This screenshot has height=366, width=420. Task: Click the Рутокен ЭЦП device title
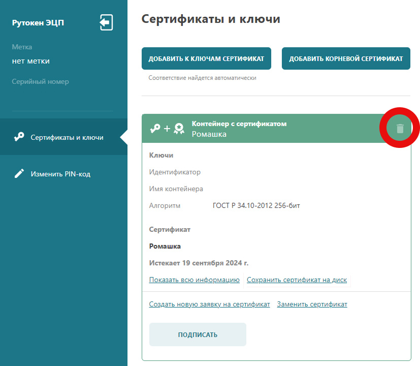(38, 23)
